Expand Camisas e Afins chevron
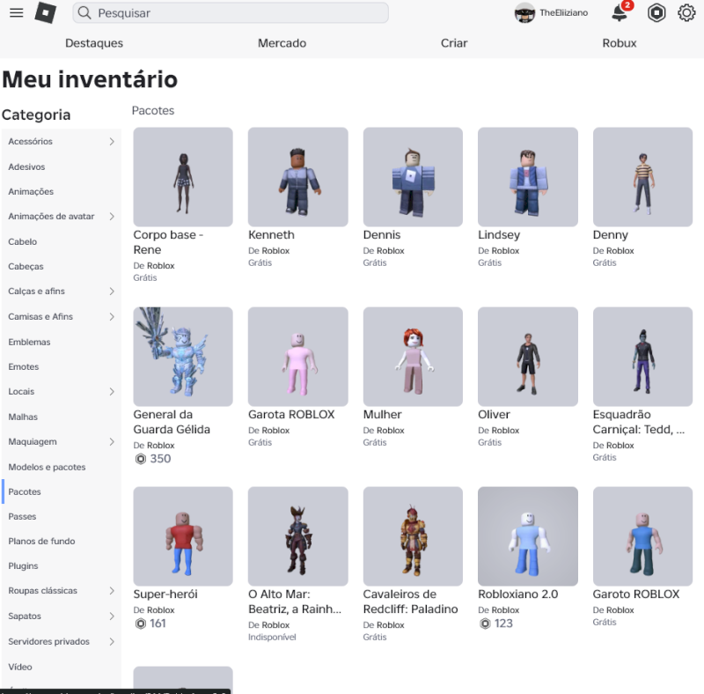This screenshot has width=704, height=694. click(112, 317)
